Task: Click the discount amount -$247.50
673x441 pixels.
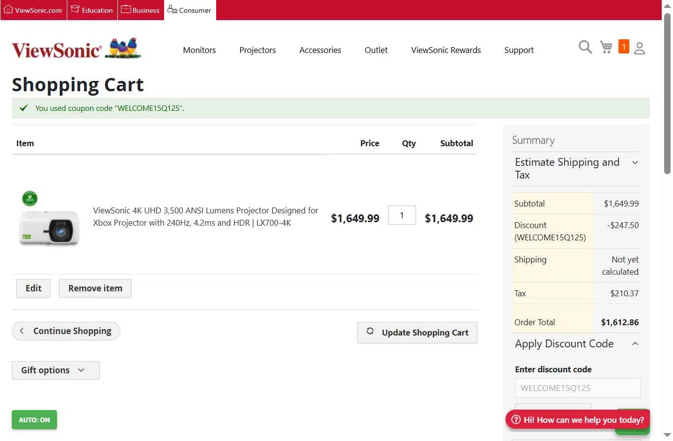Action: [623, 225]
